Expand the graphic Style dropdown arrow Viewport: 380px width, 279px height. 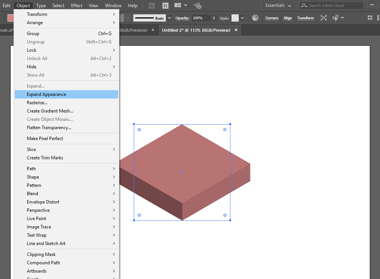click(242, 18)
